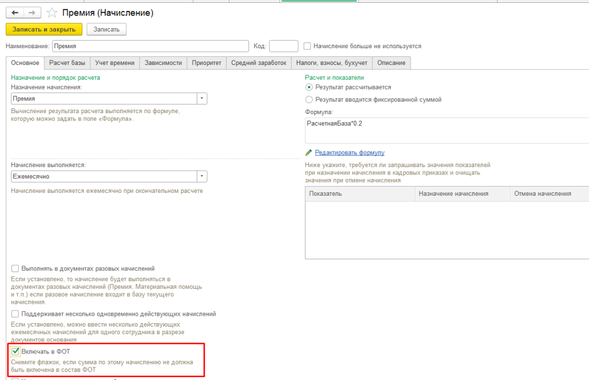Select 'Результат рассчитывается' radio option
Viewport: 589px width, 380px height.
tap(309, 87)
